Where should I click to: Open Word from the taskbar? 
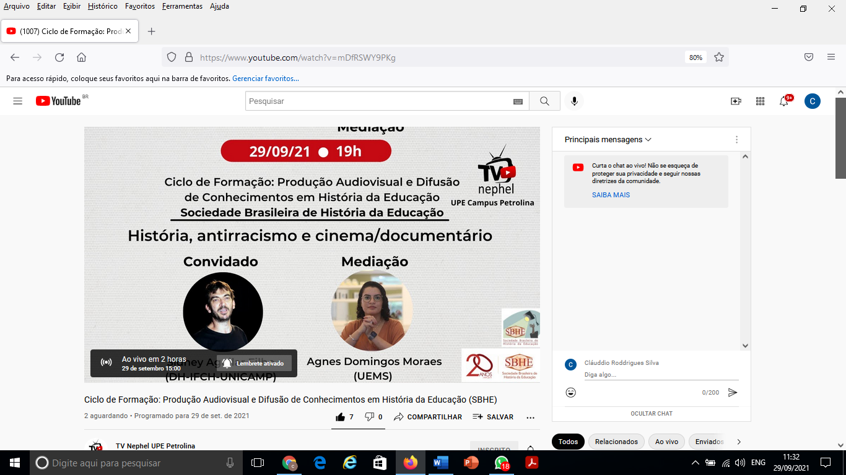pyautogui.click(x=441, y=463)
